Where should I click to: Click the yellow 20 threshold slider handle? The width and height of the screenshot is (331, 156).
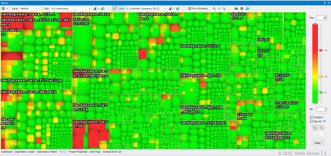(320, 77)
